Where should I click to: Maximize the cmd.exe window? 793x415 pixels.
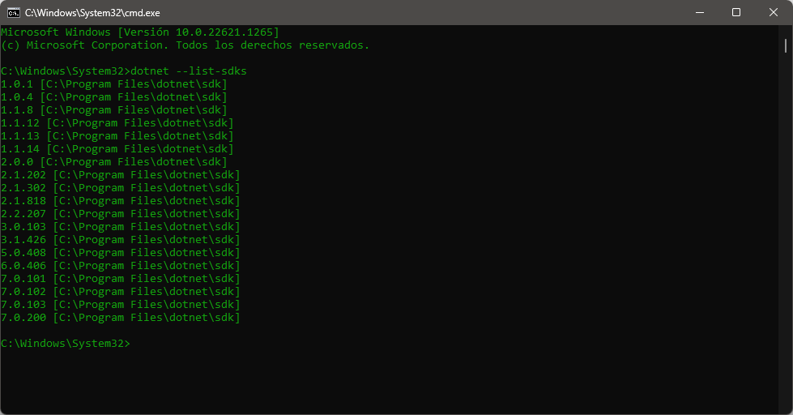click(x=736, y=13)
